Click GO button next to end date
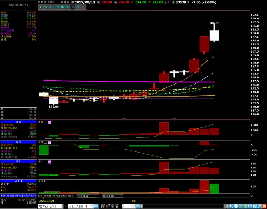The width and height of the screenshot is (267, 209). point(96,206)
